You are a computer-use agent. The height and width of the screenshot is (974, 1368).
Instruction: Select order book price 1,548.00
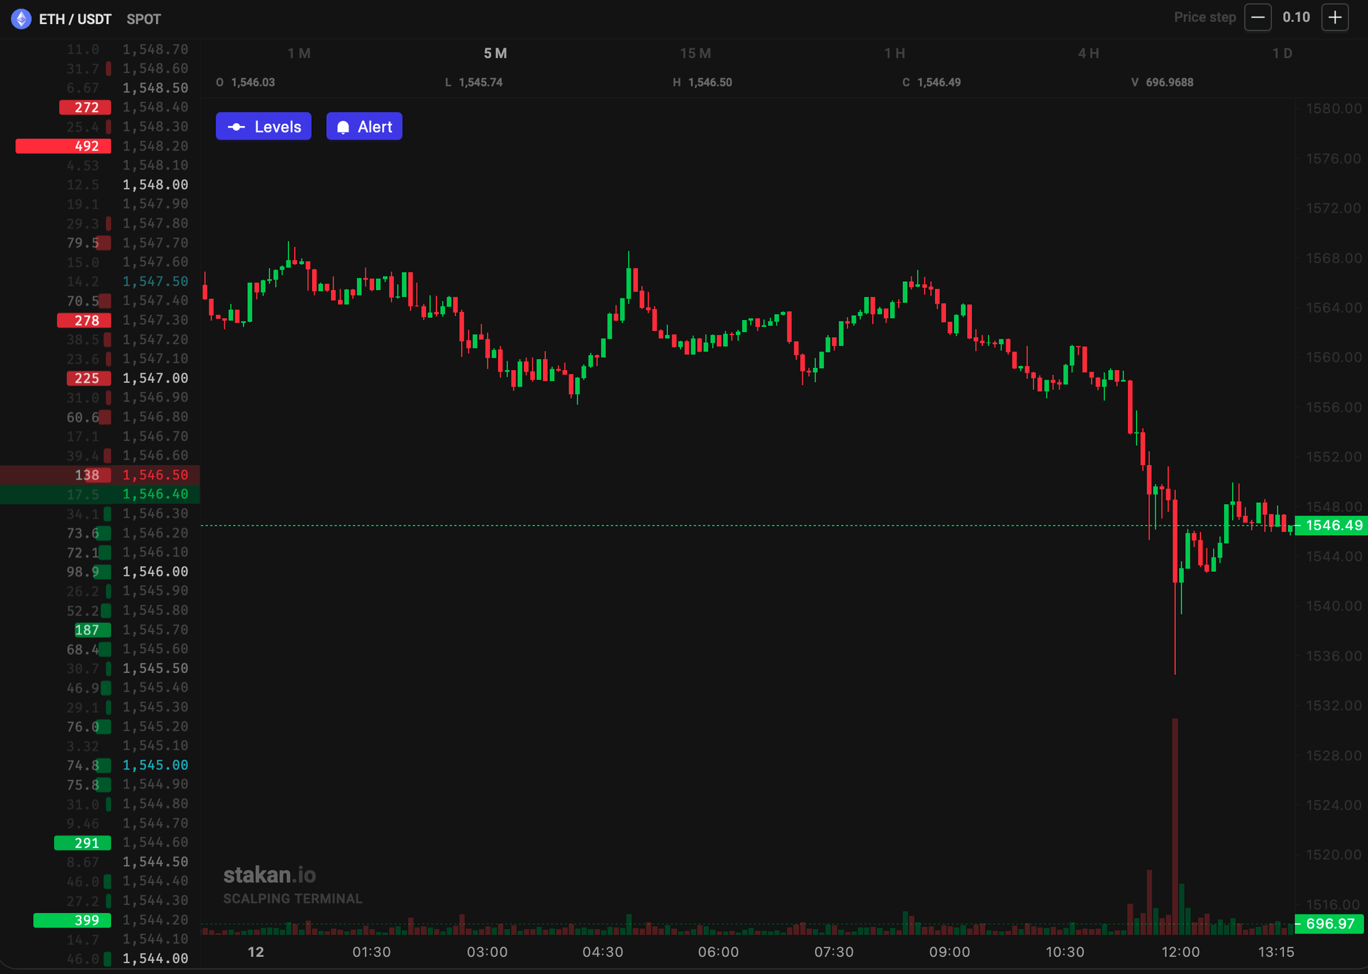click(x=155, y=185)
